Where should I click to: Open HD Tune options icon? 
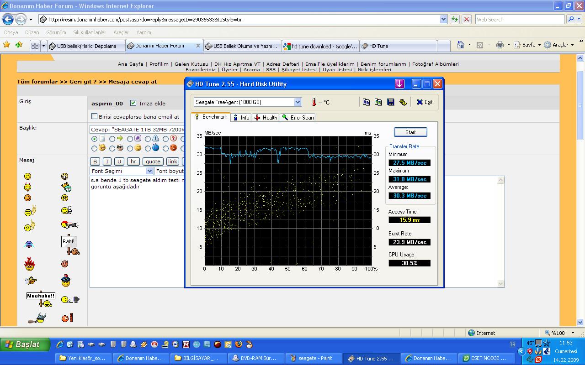click(403, 102)
